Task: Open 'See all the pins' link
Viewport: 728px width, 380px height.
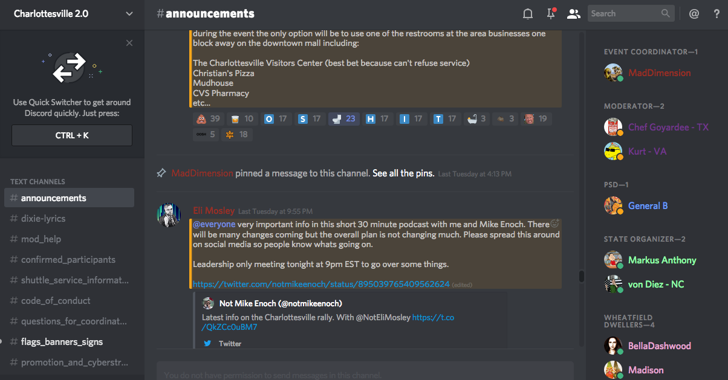Action: point(403,173)
